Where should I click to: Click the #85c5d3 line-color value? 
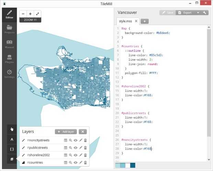click(x=156, y=55)
